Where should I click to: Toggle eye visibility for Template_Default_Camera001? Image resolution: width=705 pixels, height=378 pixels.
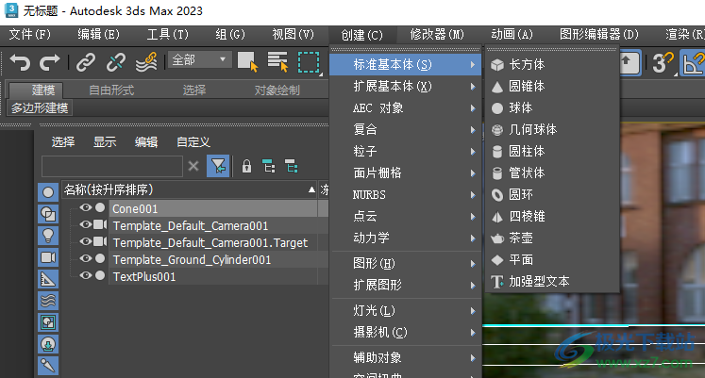[86, 224]
